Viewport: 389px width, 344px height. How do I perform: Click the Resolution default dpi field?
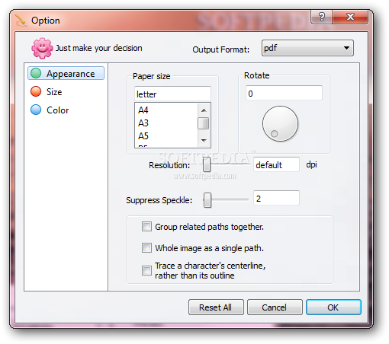276,164
